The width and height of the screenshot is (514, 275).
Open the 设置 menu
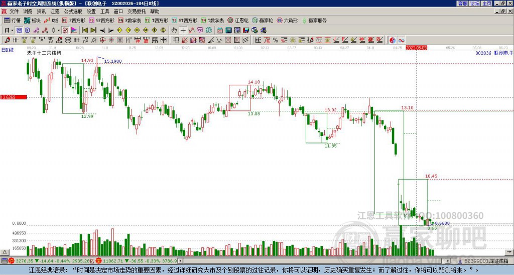click(x=91, y=12)
